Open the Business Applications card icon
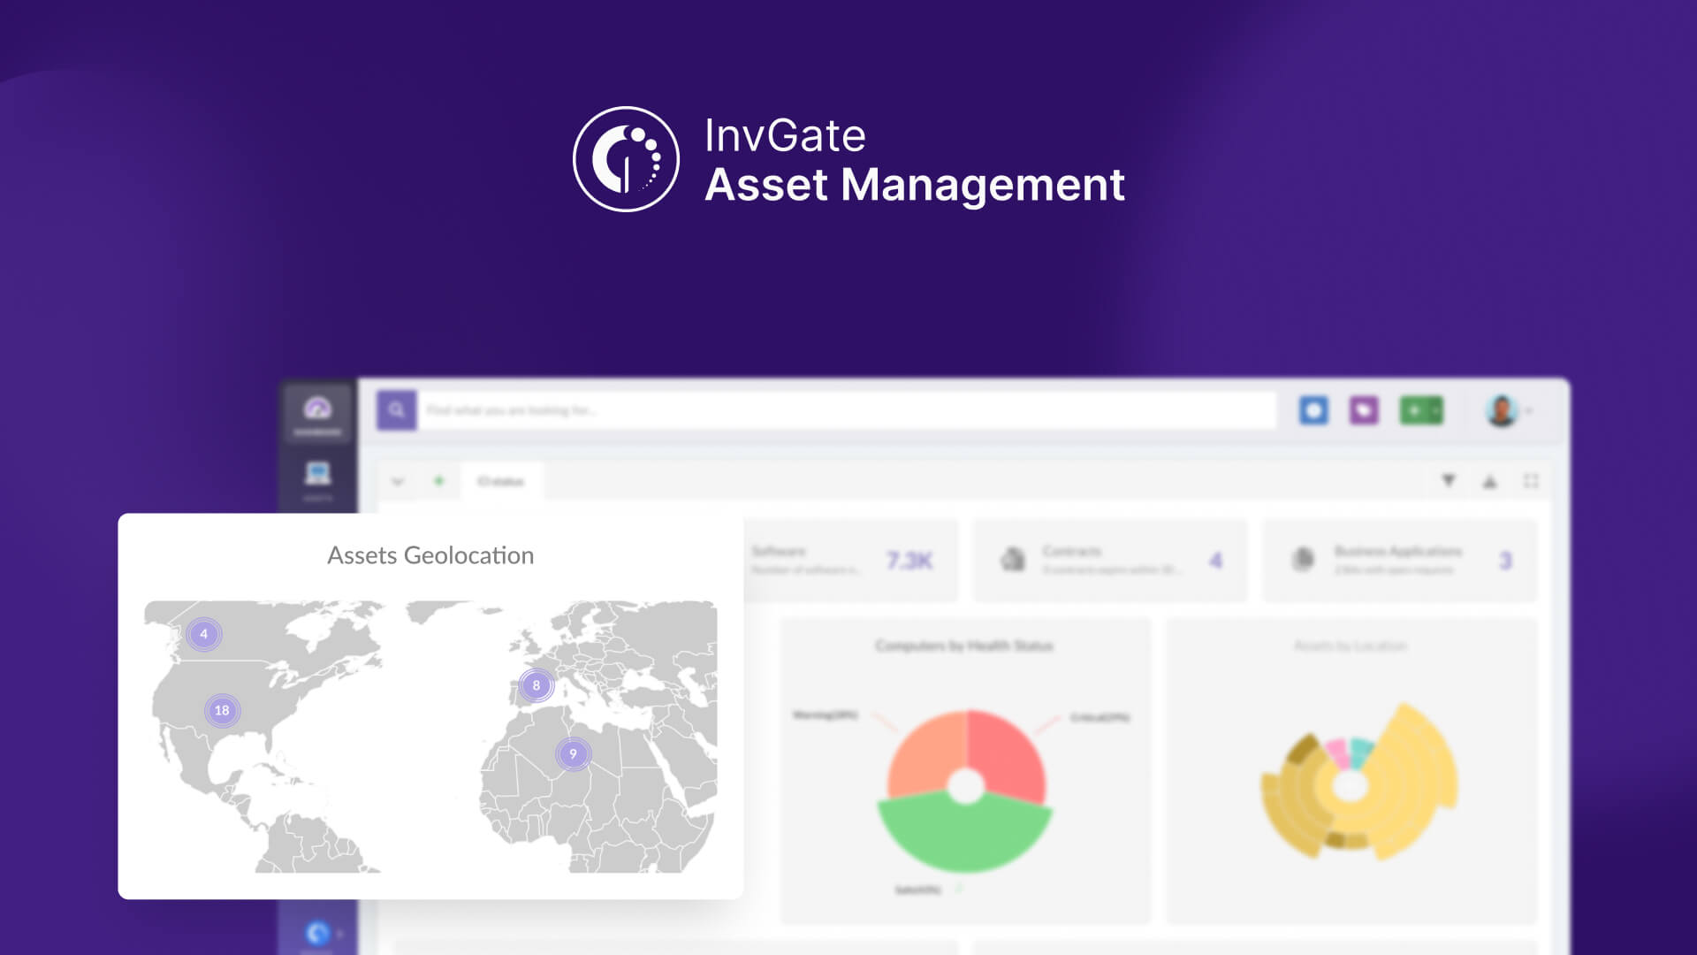Image resolution: width=1697 pixels, height=955 pixels. click(1303, 560)
